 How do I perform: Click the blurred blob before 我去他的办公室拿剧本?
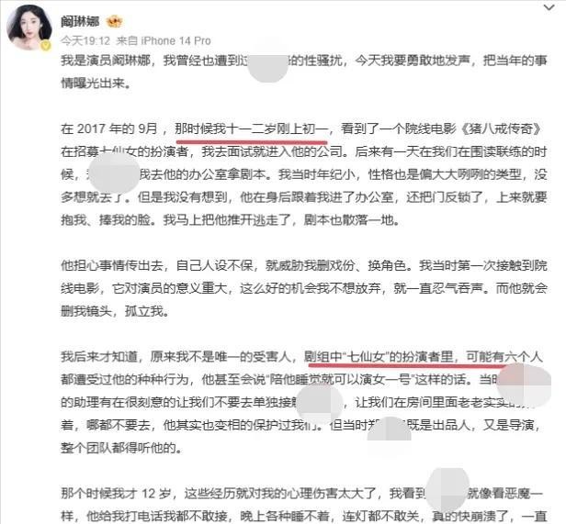[x=114, y=173]
